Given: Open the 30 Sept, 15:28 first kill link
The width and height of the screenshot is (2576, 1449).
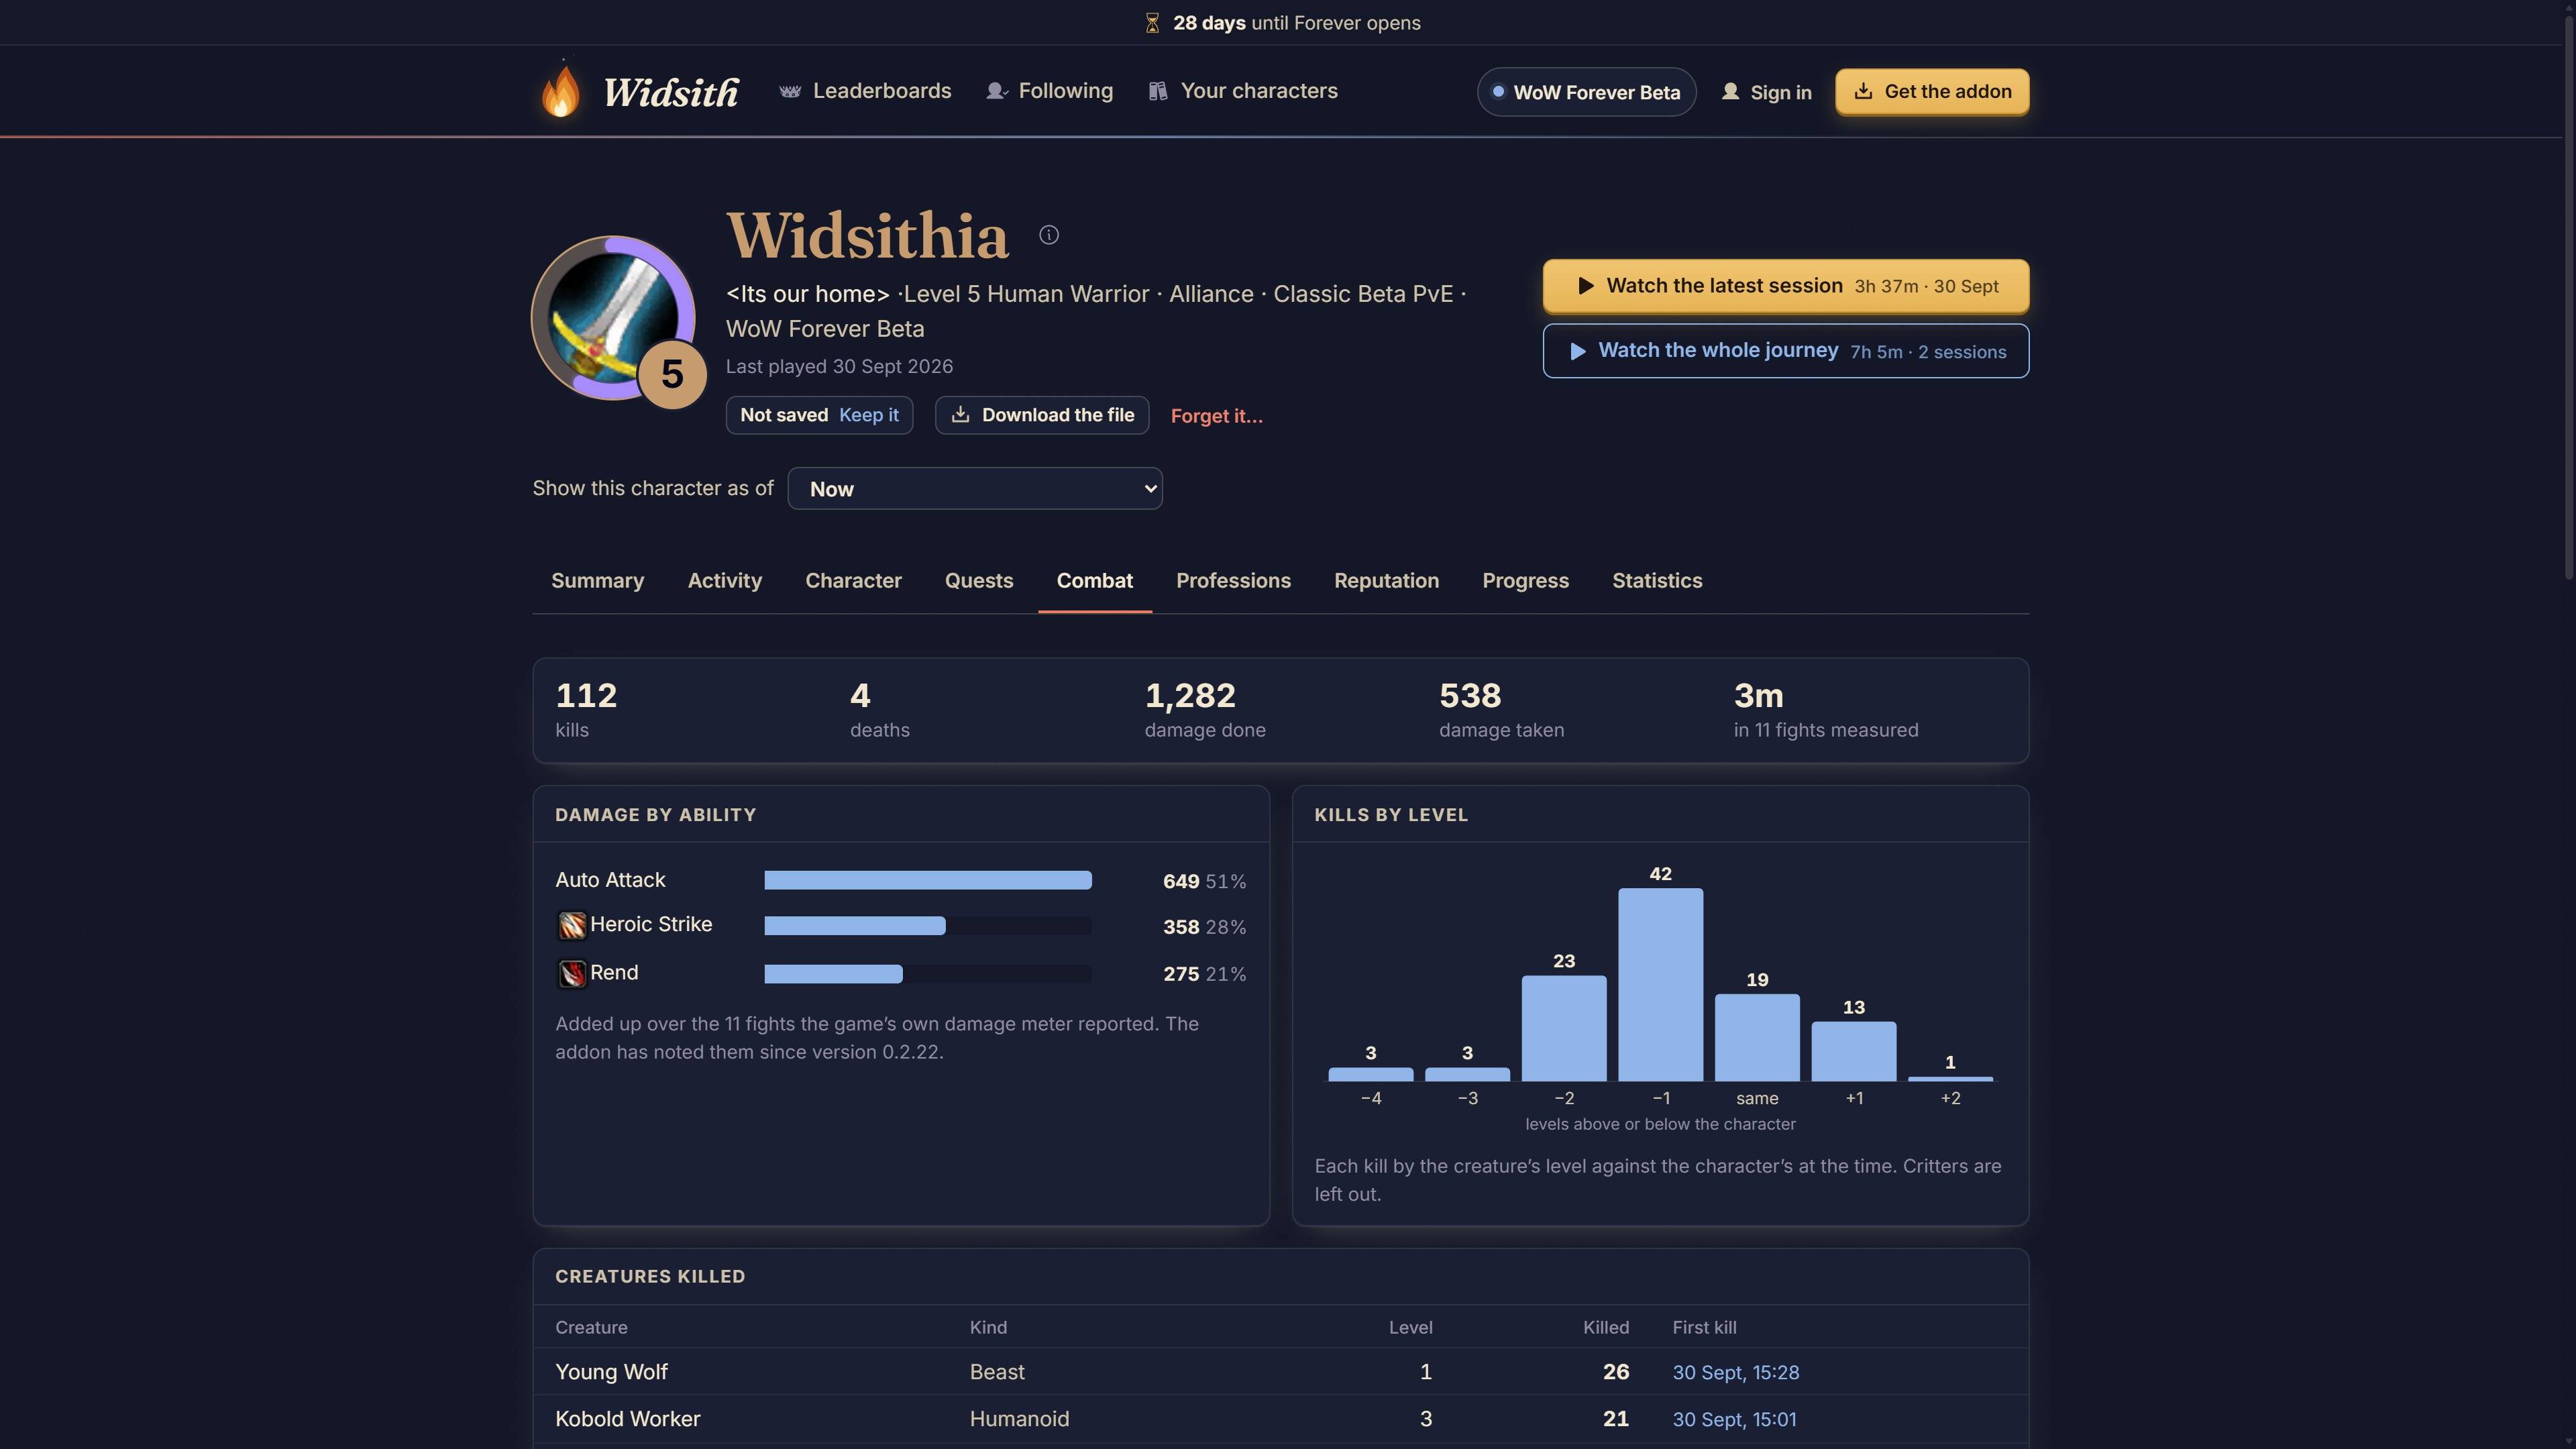Looking at the screenshot, I should tap(1735, 1373).
